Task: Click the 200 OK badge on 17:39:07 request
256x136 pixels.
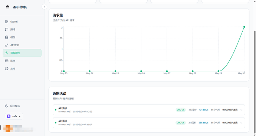Action: [181, 123]
